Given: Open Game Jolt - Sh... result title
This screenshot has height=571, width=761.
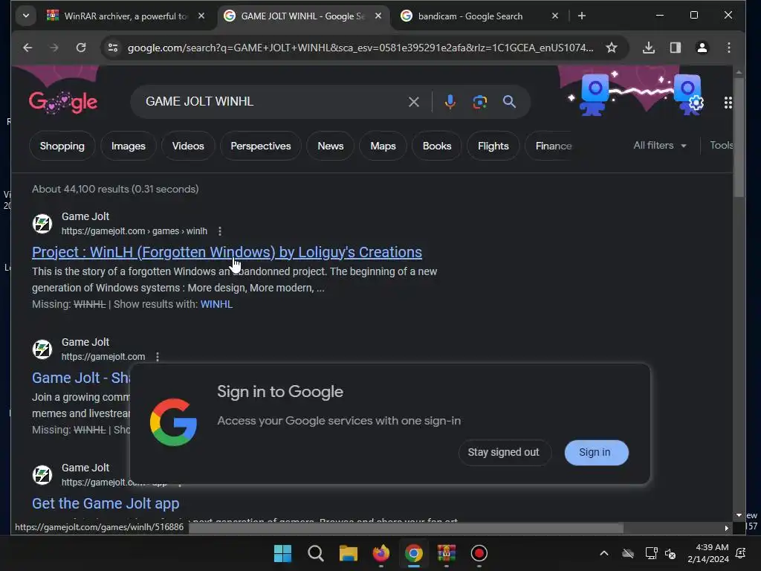Looking at the screenshot, I should coord(80,378).
